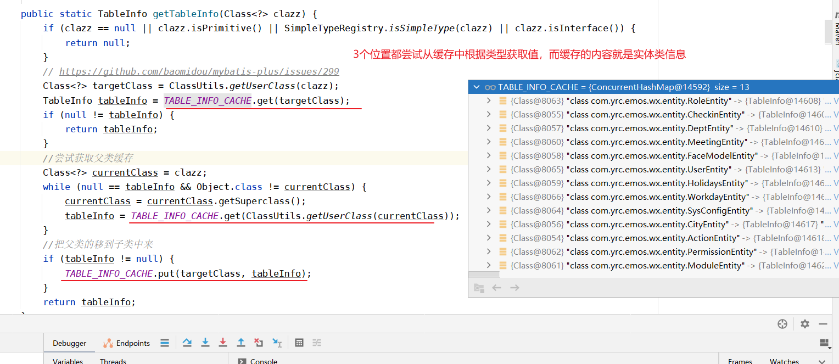Select the Step Into debugger icon

pyautogui.click(x=205, y=342)
